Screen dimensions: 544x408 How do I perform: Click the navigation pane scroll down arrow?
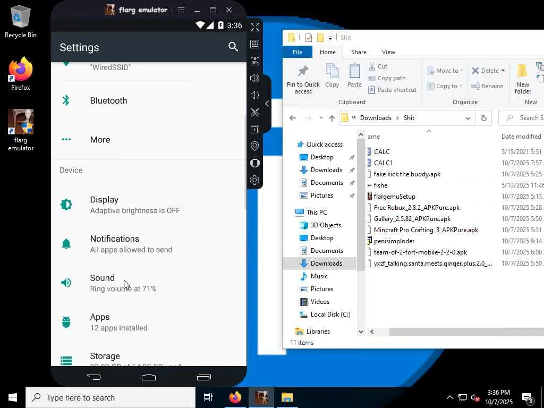[361, 331]
